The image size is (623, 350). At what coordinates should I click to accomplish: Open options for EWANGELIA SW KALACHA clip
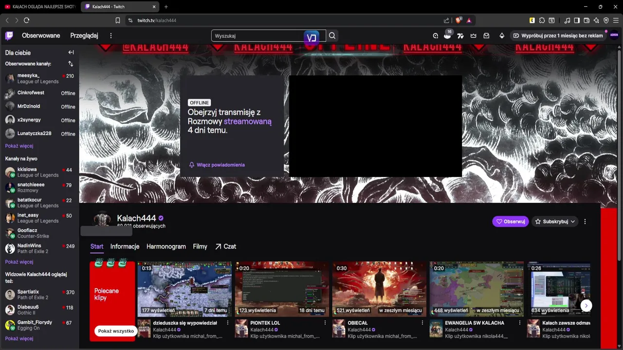[520, 323]
